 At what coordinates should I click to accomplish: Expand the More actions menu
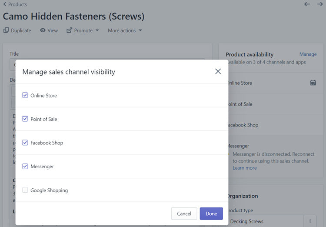tap(125, 30)
